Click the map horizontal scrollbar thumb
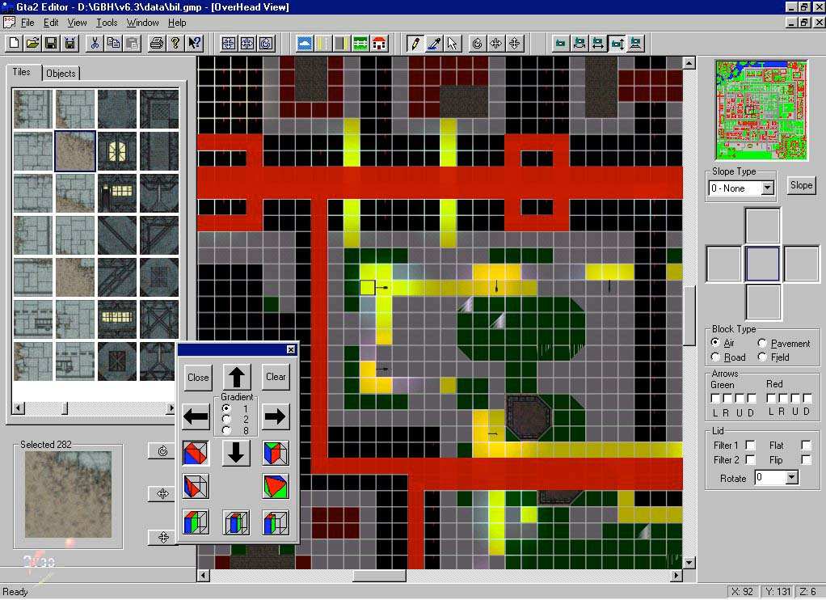 pyautogui.click(x=379, y=575)
